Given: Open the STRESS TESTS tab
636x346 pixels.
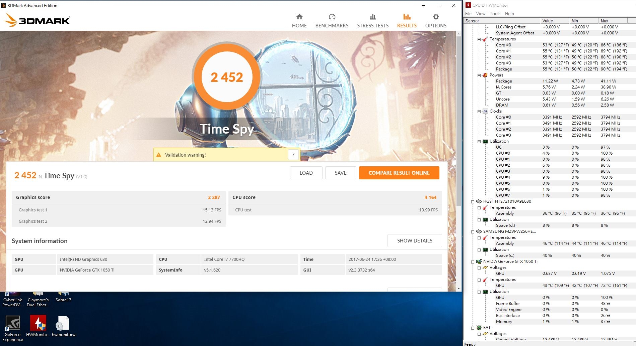Looking at the screenshot, I should click(x=373, y=21).
